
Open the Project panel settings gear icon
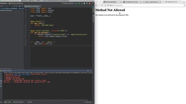[20, 6]
